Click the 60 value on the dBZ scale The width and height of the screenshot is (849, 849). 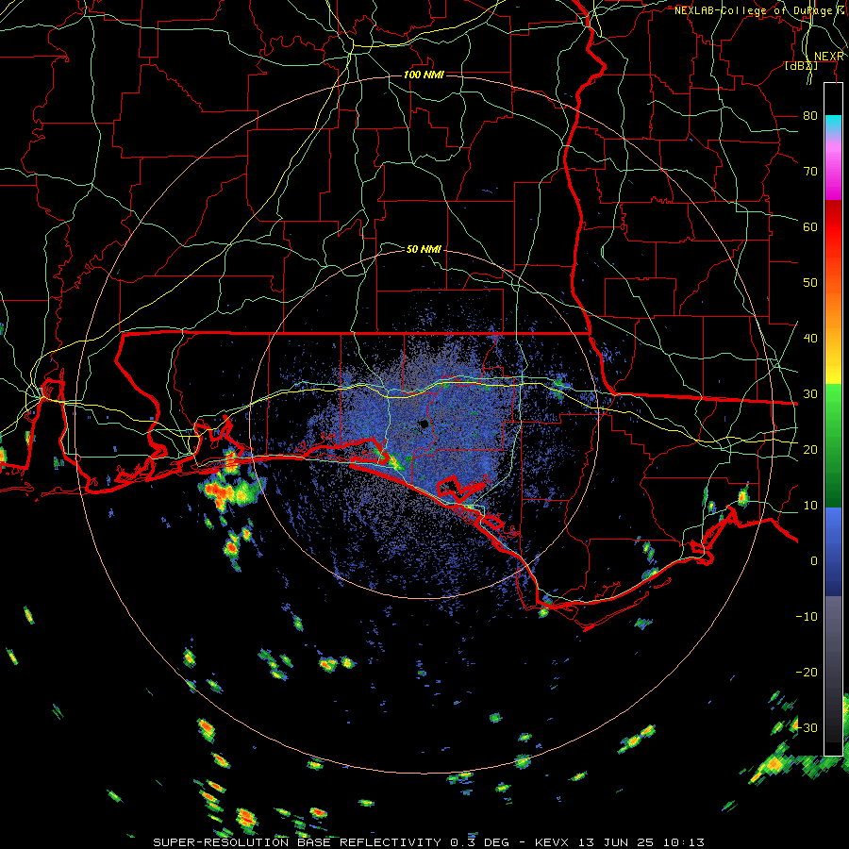[810, 226]
